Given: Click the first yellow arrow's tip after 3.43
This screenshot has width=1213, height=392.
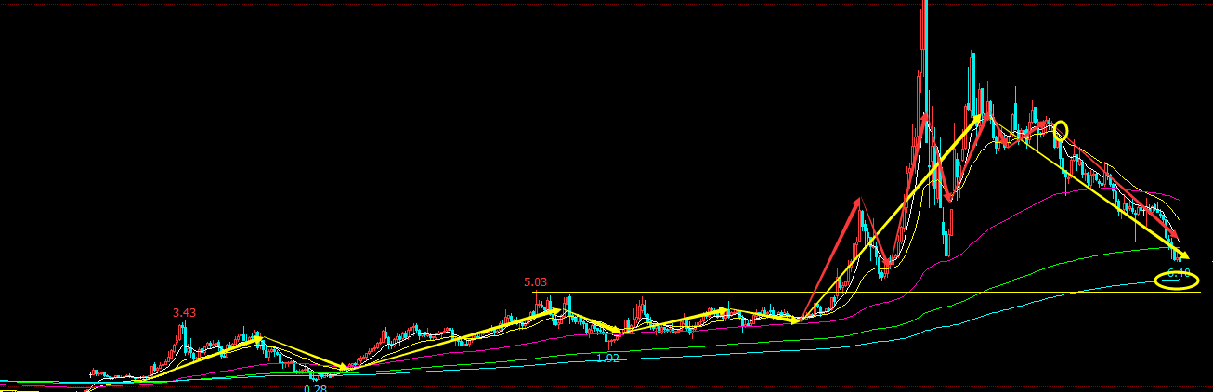Looking at the screenshot, I should [259, 338].
